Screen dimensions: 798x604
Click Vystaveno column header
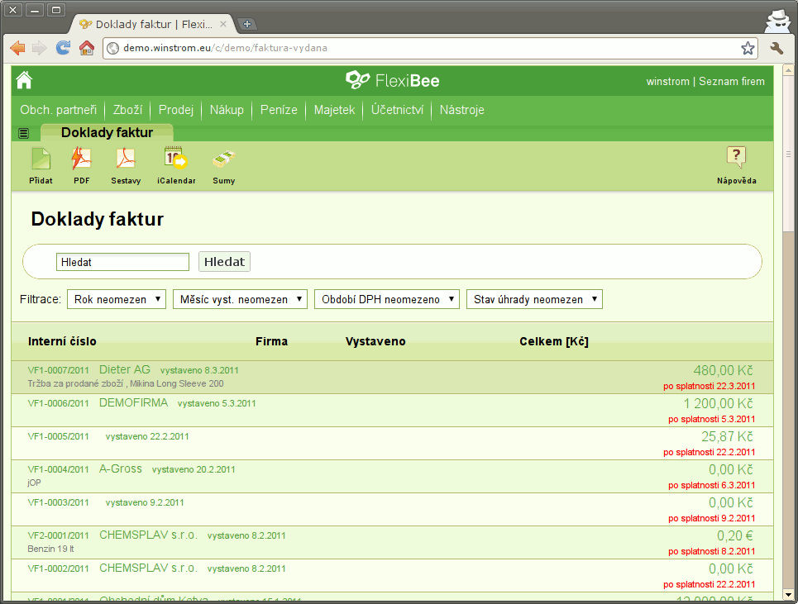pyautogui.click(x=375, y=341)
